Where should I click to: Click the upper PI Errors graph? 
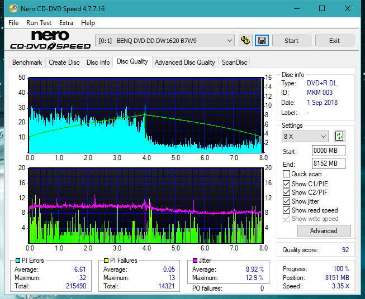pyautogui.click(x=146, y=115)
